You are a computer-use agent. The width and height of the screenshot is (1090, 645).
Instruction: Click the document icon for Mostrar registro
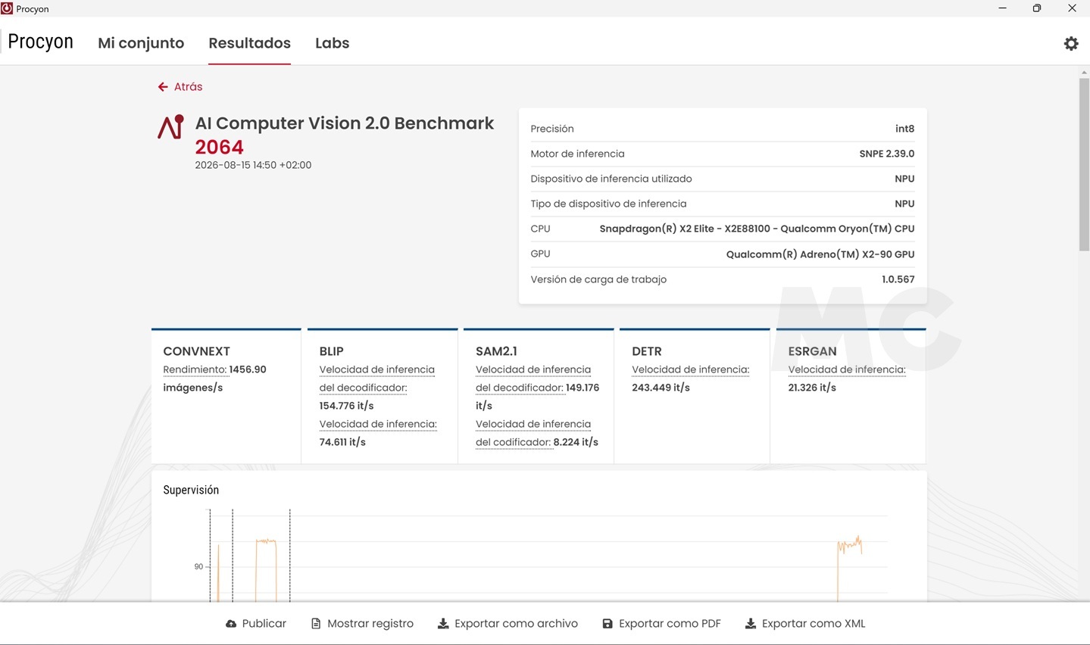point(316,624)
